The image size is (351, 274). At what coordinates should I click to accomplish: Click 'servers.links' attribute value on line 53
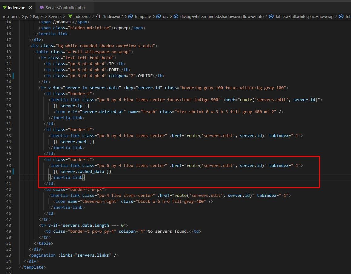(93, 255)
